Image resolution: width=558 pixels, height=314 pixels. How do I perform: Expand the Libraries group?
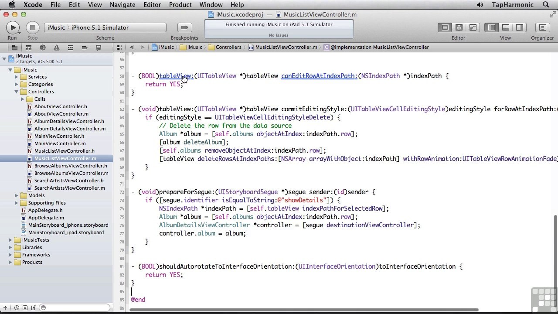pyautogui.click(x=10, y=248)
